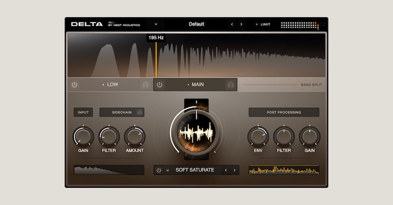Viewport: 393px width, 205px height.
Task: Click the sidechain listen headphones icon
Action: tap(140, 113)
